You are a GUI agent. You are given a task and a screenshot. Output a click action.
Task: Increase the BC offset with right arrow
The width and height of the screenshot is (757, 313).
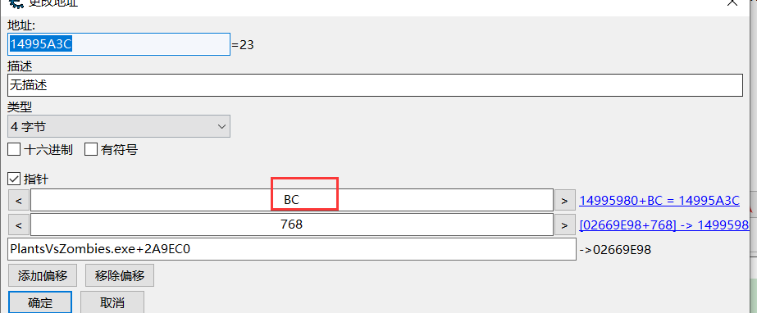[564, 200]
